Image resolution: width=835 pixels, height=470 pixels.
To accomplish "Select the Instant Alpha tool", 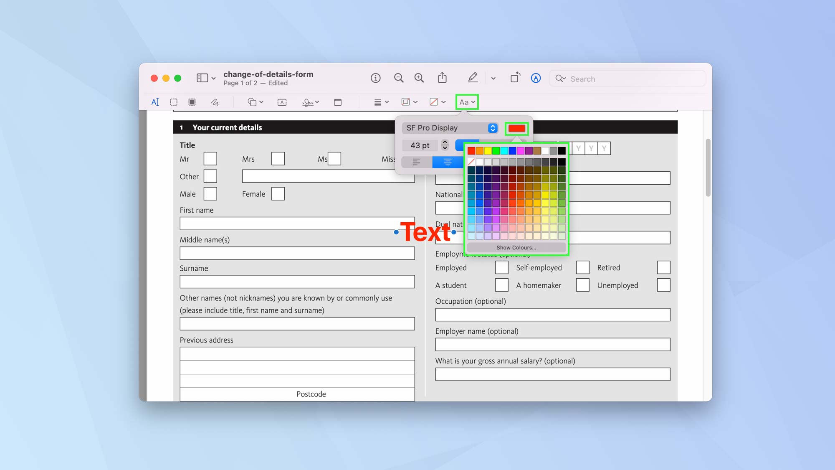I will click(x=192, y=102).
